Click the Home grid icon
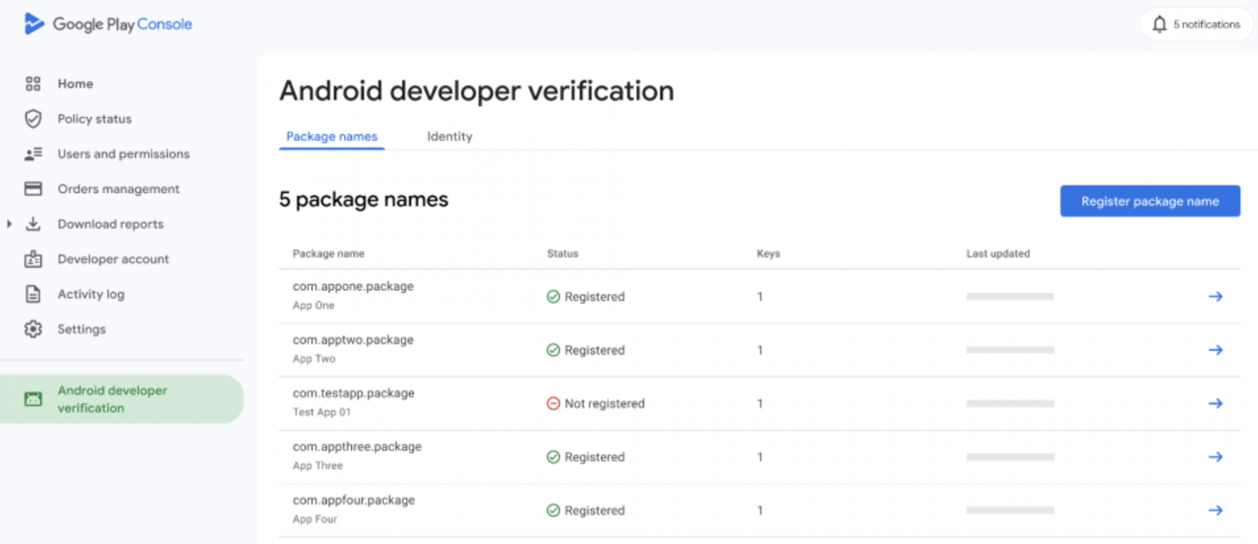The image size is (1258, 544). coord(33,84)
